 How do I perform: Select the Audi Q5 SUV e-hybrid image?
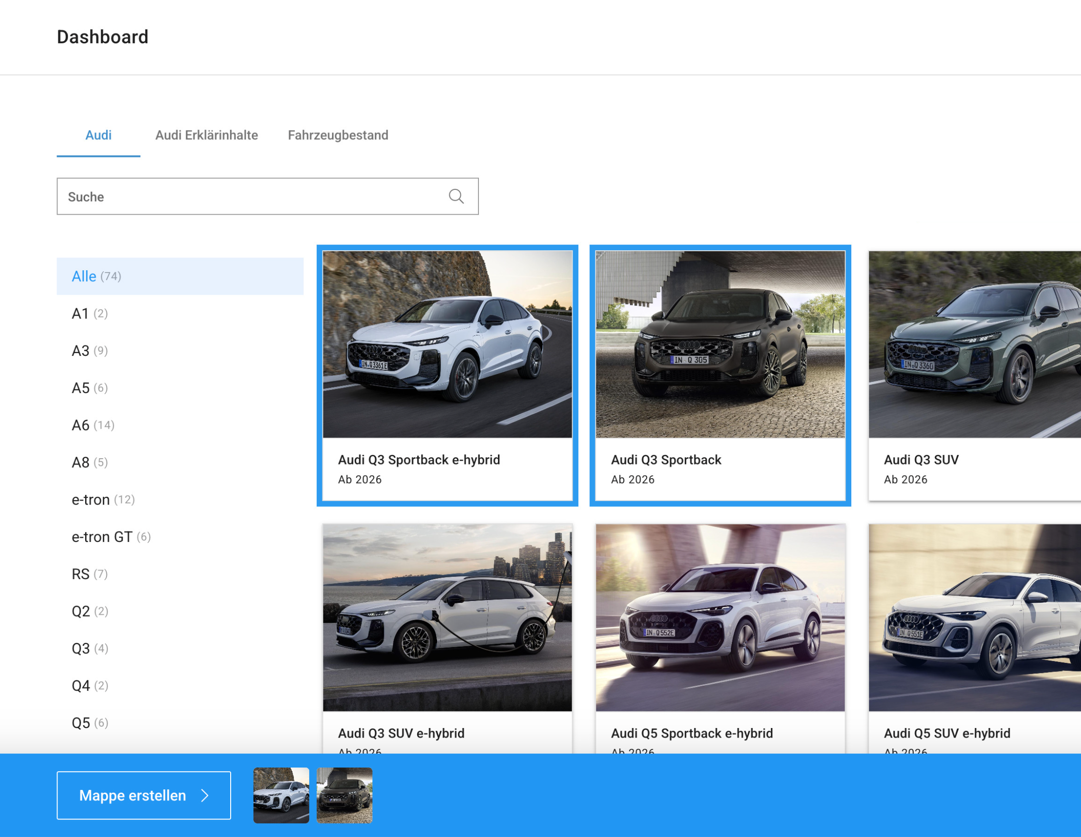coord(974,618)
